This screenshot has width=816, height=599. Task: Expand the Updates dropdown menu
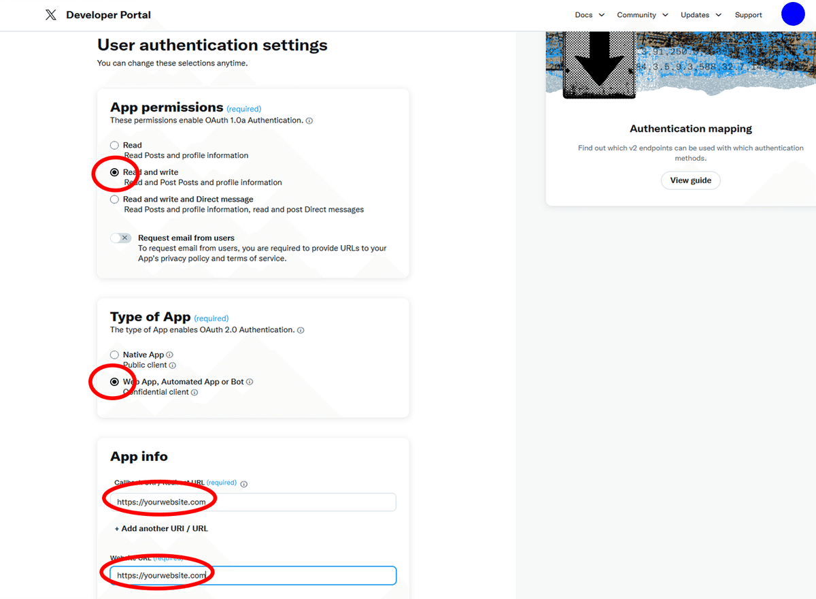pos(700,15)
